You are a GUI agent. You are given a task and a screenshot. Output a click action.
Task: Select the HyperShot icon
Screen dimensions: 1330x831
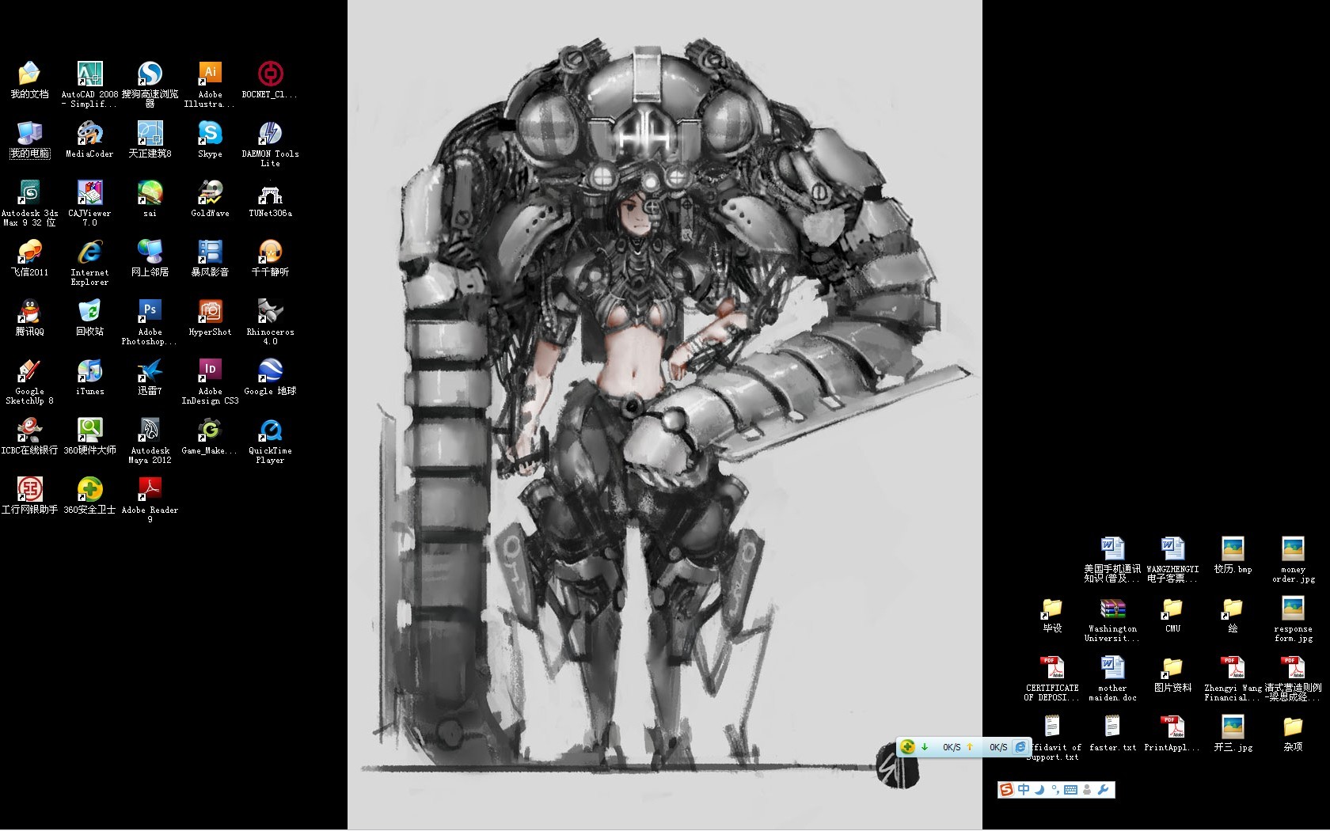210,317
